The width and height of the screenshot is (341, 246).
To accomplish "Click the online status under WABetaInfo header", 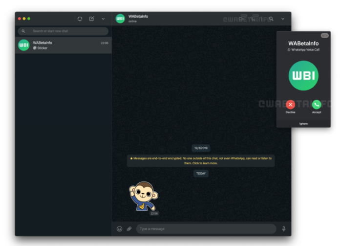I will click(132, 22).
